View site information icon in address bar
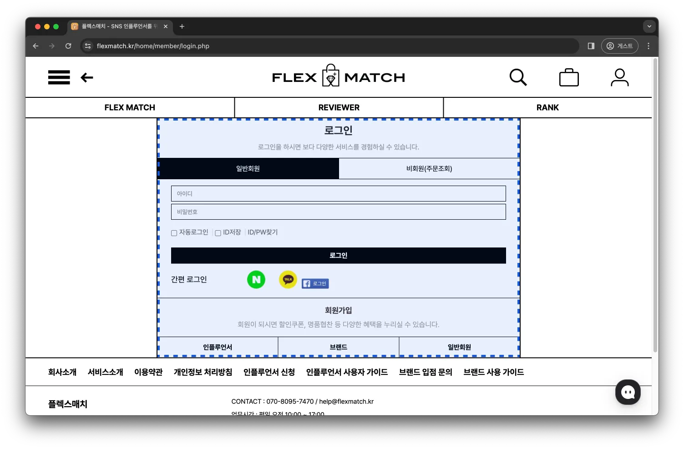Viewport: 684px width, 449px height. coord(88,46)
